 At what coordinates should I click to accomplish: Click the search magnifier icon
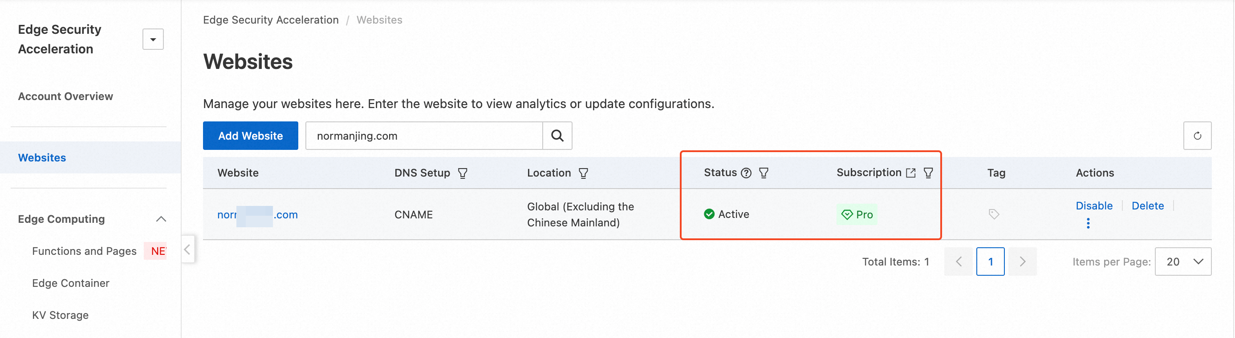pos(557,136)
